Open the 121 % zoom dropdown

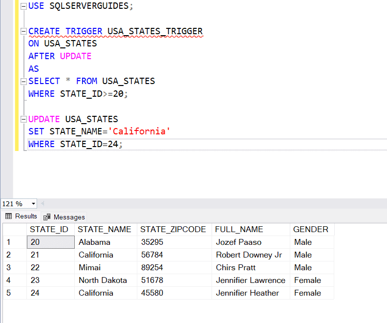tap(33, 204)
